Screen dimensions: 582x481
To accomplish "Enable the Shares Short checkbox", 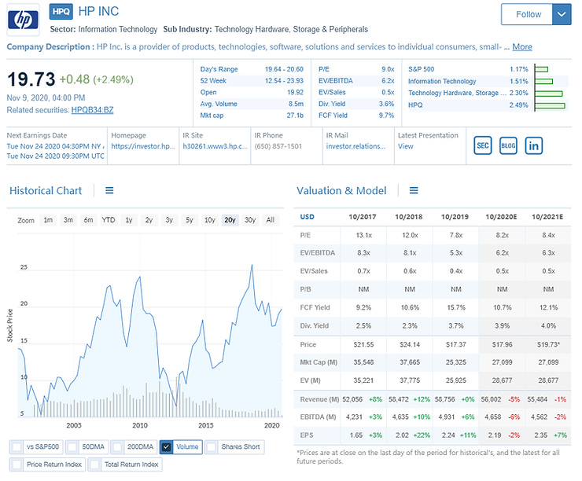I will [x=212, y=447].
